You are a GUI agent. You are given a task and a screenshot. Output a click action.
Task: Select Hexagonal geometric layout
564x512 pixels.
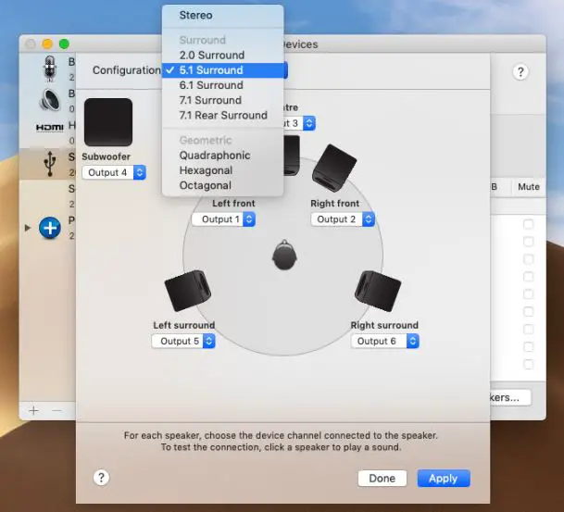click(222, 170)
